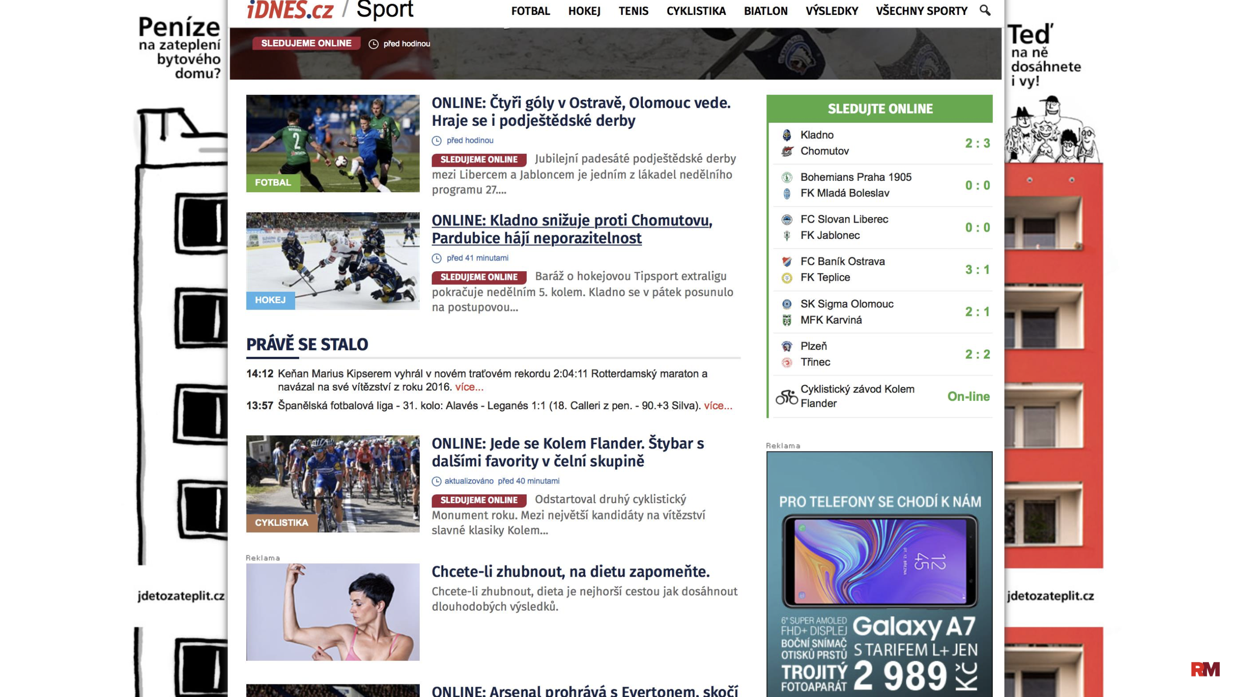This screenshot has width=1236, height=697.
Task: Click the 'MFK Karviná' team name
Action: tap(831, 320)
